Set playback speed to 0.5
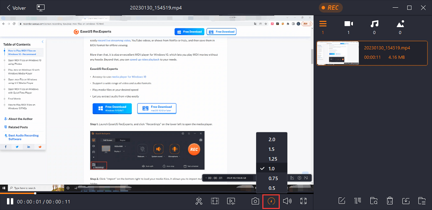432x210 pixels. click(272, 188)
